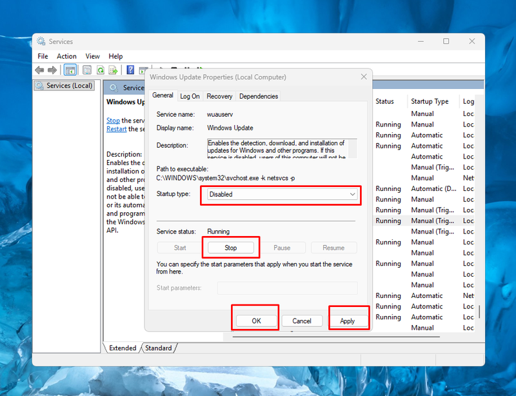Open the Dependencies tab
Image resolution: width=516 pixels, height=396 pixels.
(x=259, y=96)
